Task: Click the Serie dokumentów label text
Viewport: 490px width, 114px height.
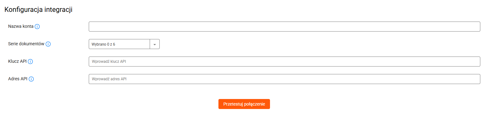Action: click(x=26, y=44)
